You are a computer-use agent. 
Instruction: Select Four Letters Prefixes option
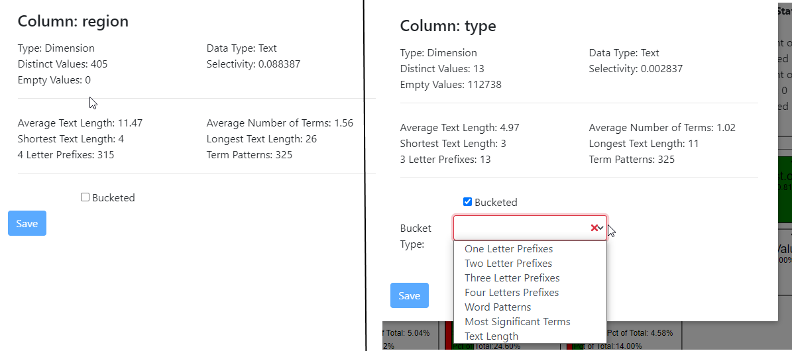tap(511, 293)
